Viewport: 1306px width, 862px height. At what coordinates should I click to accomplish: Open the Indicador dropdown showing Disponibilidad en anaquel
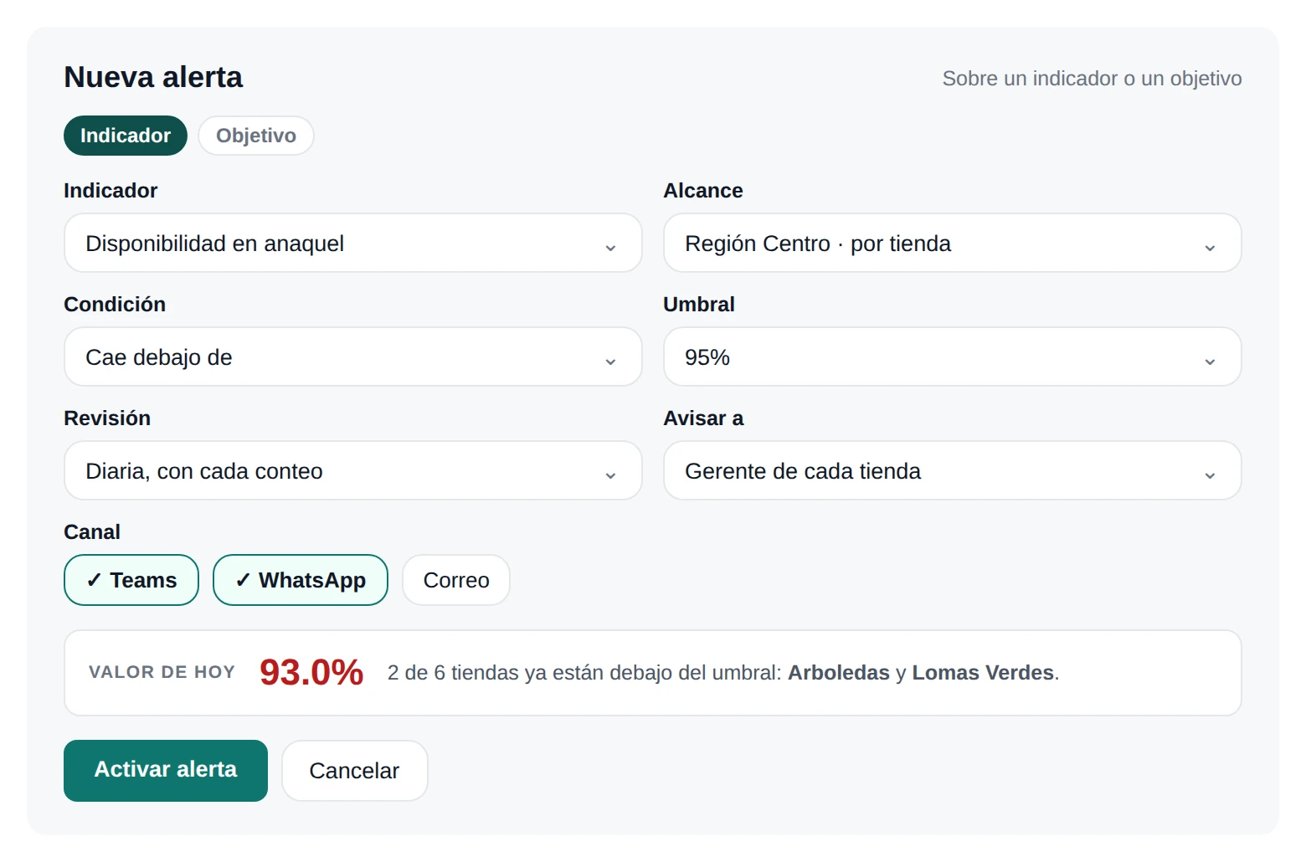353,243
